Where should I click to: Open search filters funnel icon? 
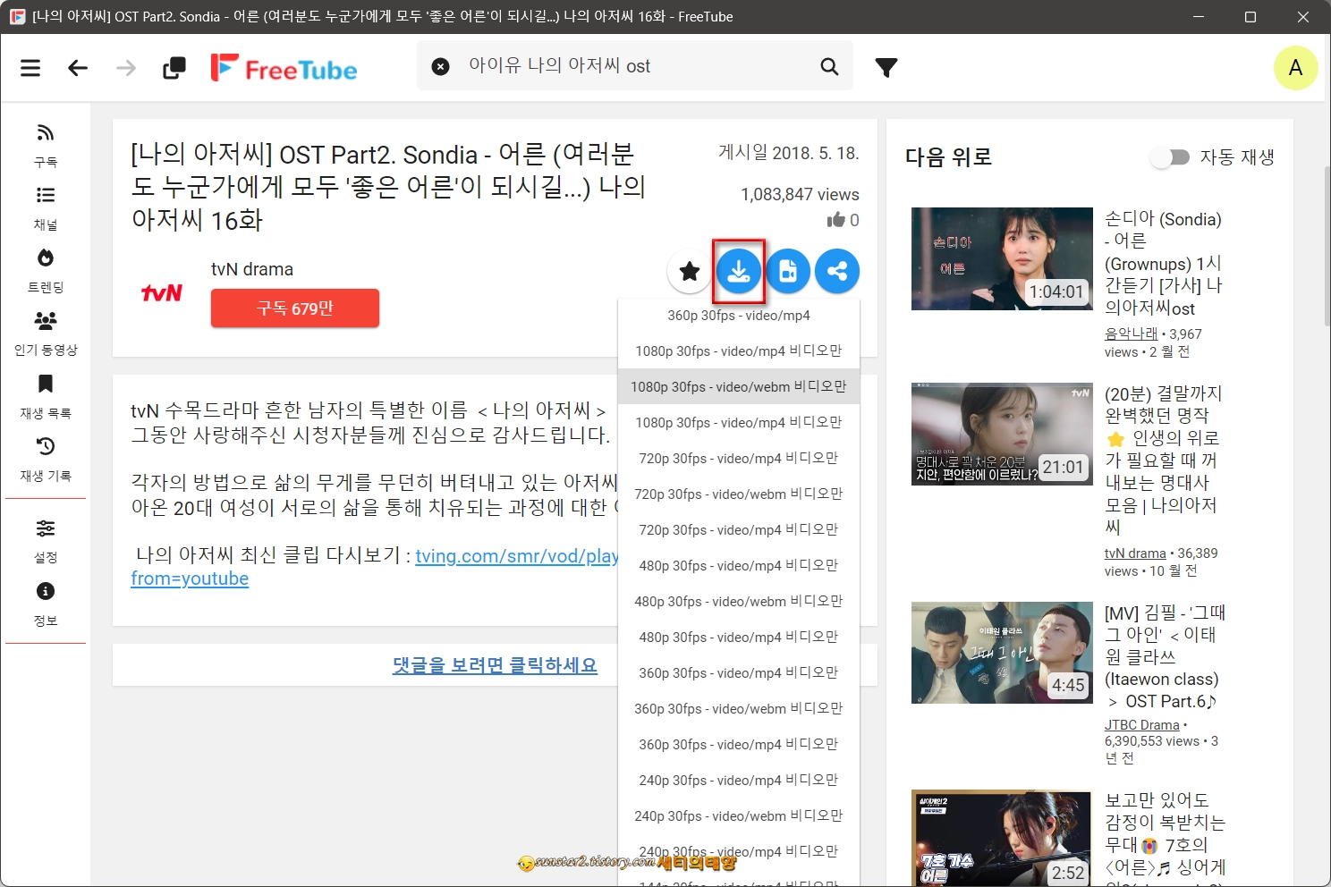[x=886, y=67]
